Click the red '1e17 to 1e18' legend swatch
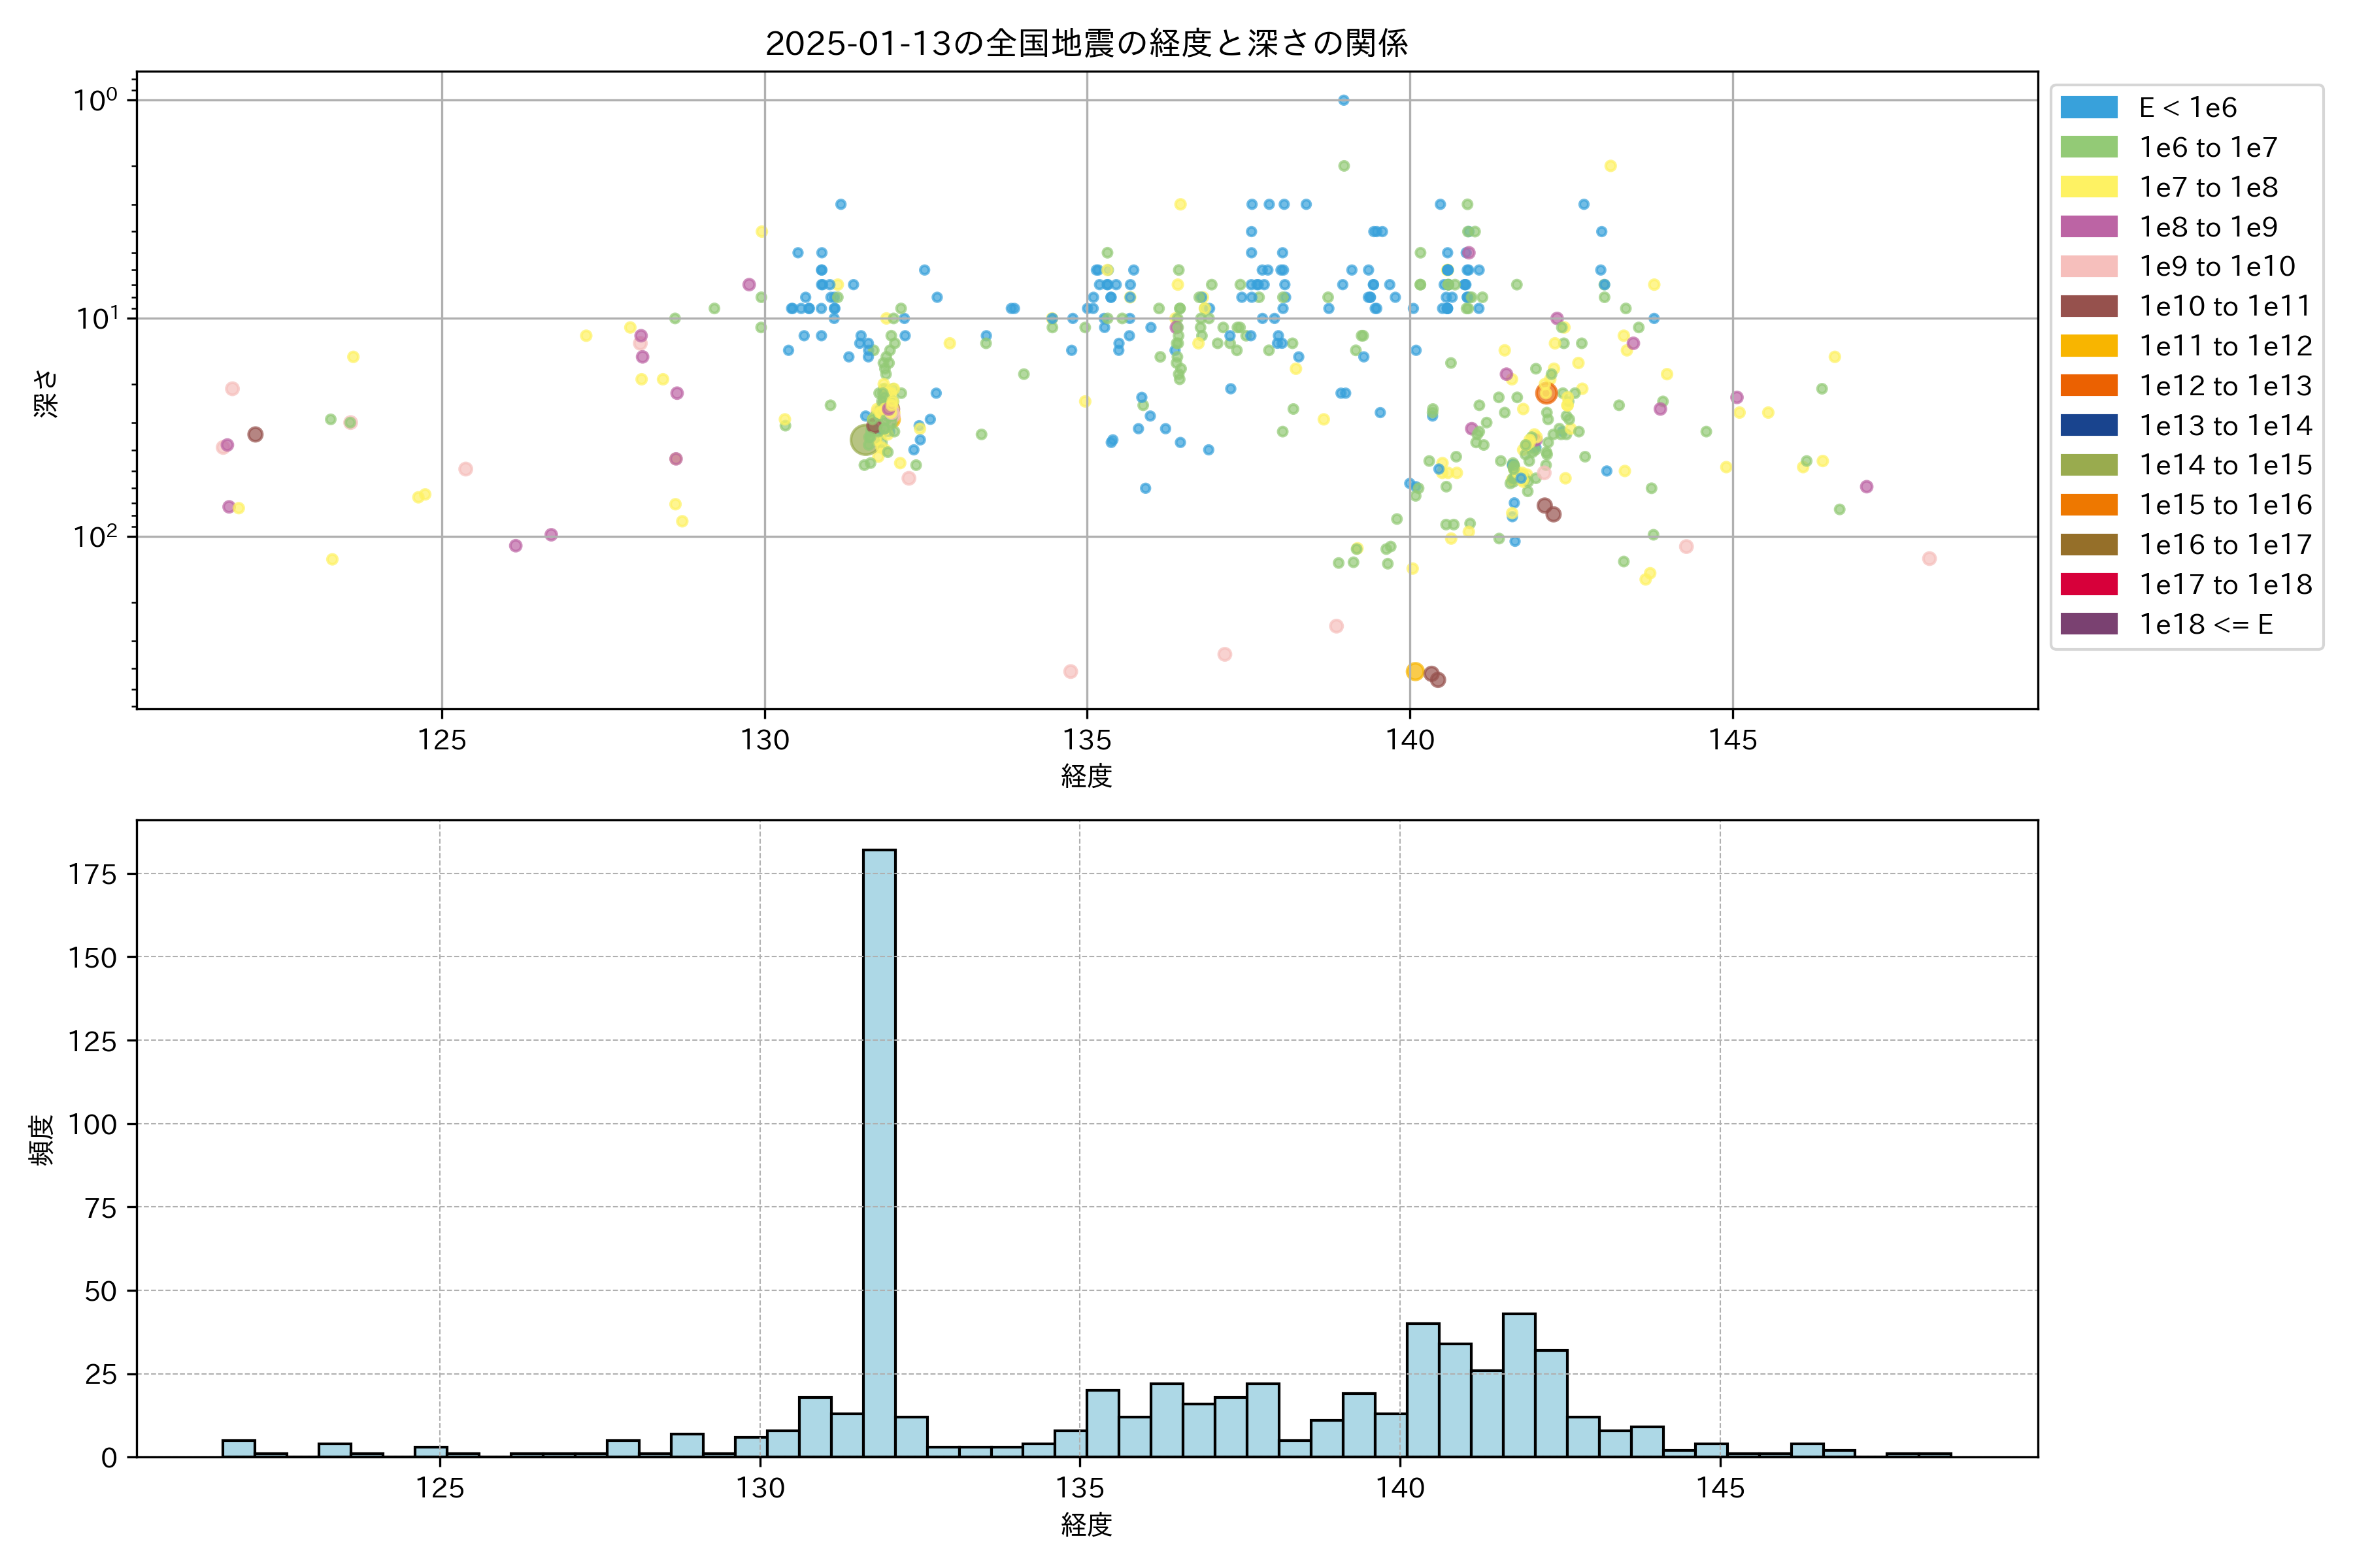The width and height of the screenshot is (2353, 1568). point(2089,584)
